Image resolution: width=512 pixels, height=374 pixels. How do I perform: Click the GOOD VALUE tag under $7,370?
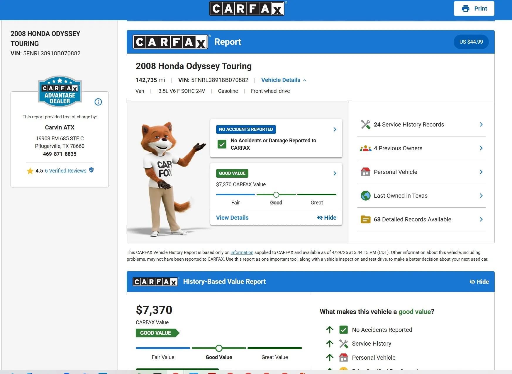tap(157, 333)
